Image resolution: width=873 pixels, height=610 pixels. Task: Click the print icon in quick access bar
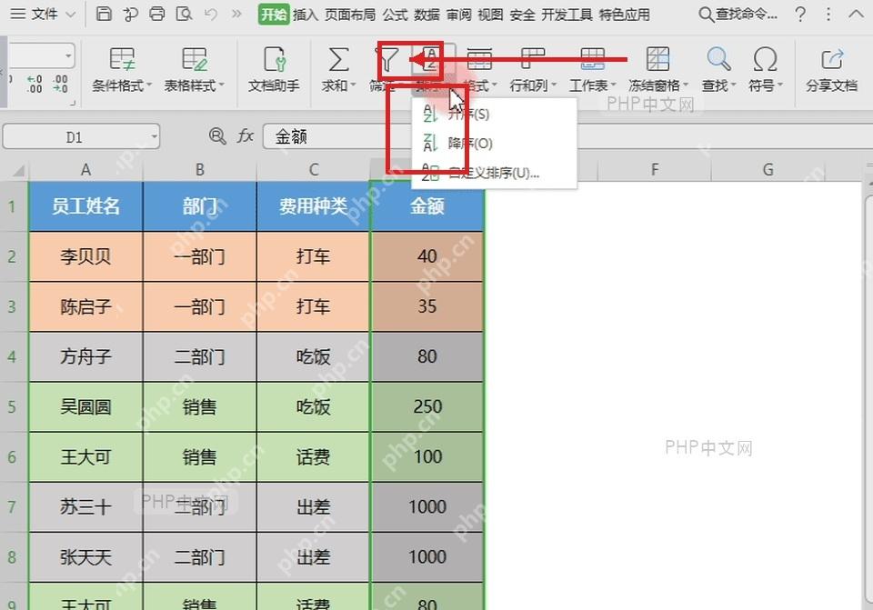(x=157, y=14)
